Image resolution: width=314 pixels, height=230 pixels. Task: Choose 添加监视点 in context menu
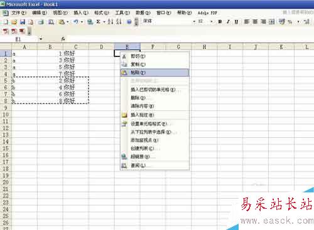point(154,140)
